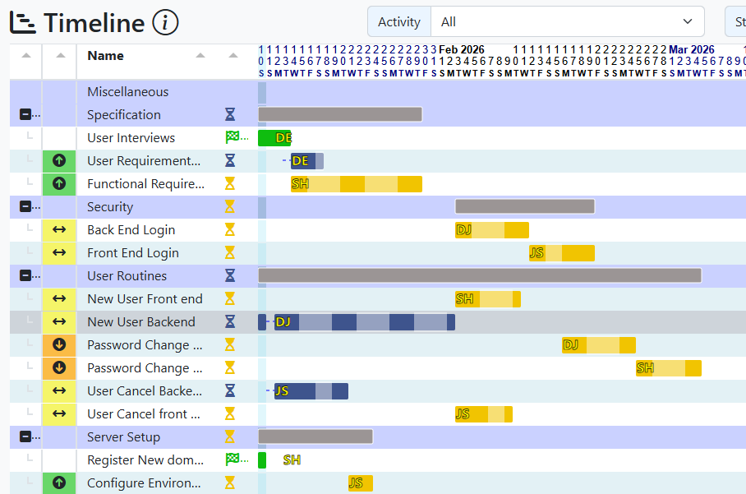Collapse the Server Setup group

click(25, 437)
